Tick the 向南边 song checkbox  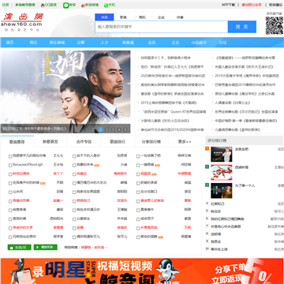74,174
